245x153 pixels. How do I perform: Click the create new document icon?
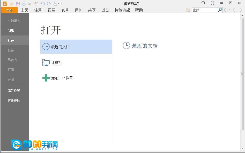[36, 3]
